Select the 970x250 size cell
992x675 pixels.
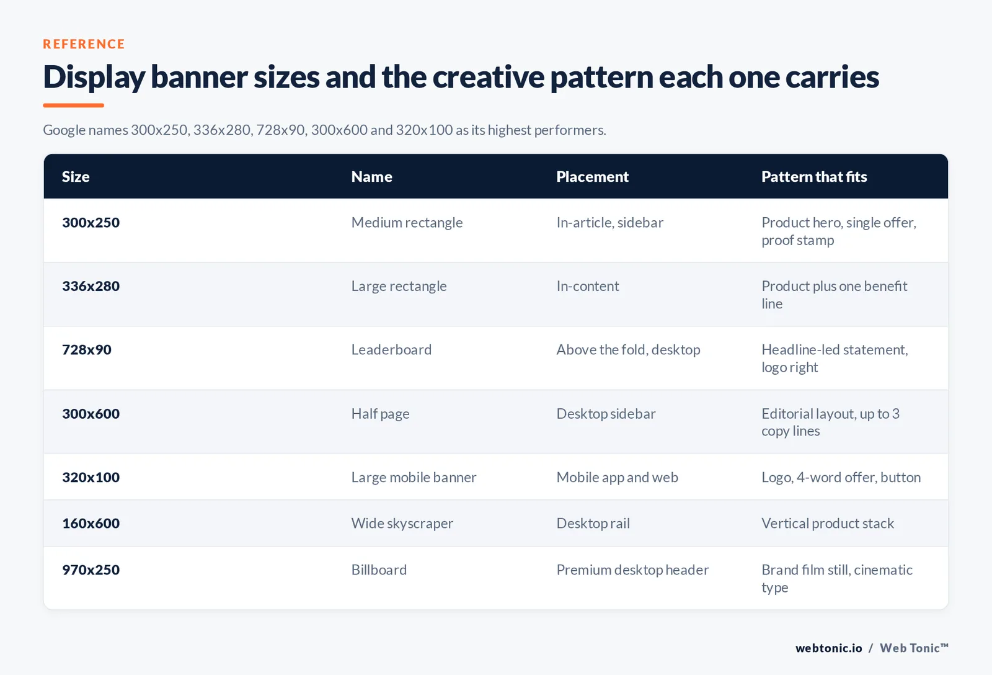(x=91, y=570)
